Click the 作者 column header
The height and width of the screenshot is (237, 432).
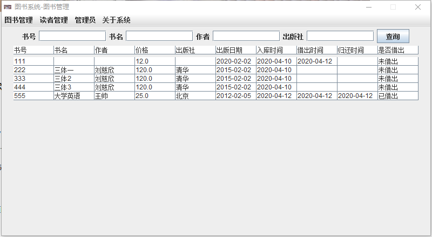pos(114,50)
